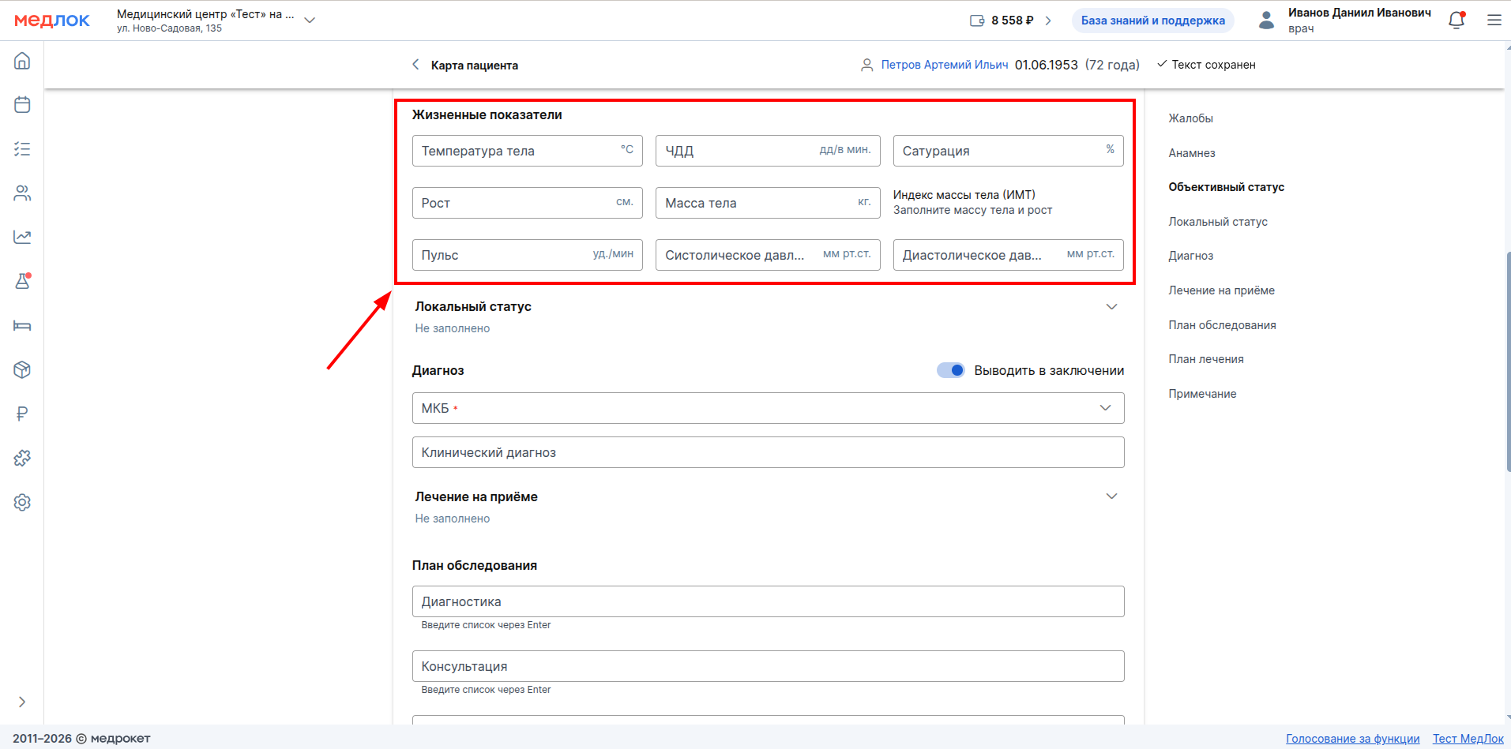Expand the Локальный статус section
Screen dimensions: 1511x749
pyautogui.click(x=1111, y=307)
